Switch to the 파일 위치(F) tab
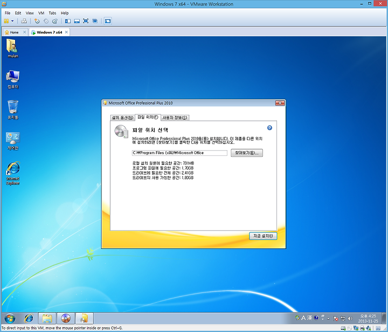The width and height of the screenshot is (388, 332). pos(148,117)
